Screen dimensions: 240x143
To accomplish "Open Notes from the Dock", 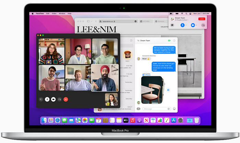I will click(119, 120).
